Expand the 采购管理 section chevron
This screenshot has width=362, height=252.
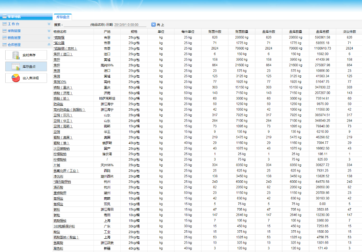[49, 31]
